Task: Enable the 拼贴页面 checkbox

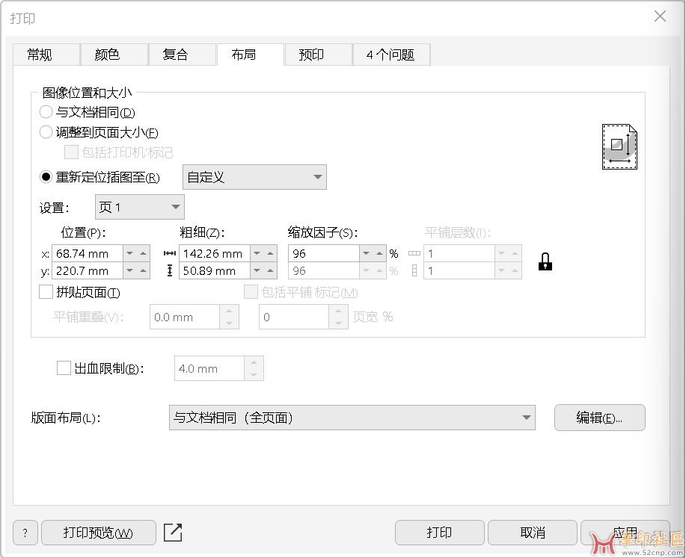Action: coord(46,292)
